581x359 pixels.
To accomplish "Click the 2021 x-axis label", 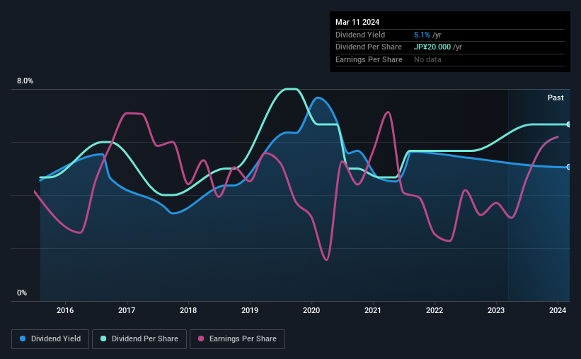I will coord(373,310).
